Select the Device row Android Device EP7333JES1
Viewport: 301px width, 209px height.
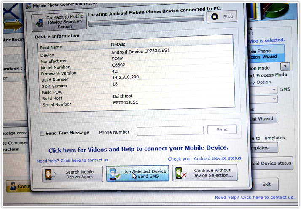click(x=136, y=53)
